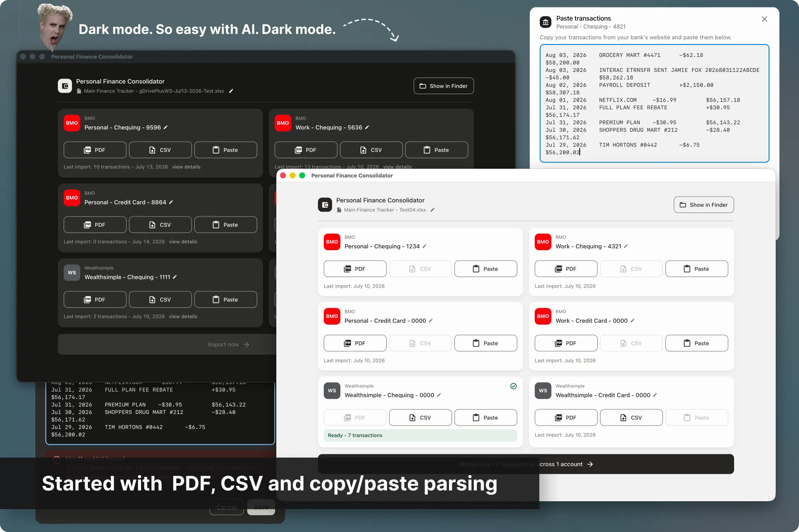Choose CSV for Wealthsimple - Chequing - 0000
This screenshot has width=799, height=532.
tap(420, 418)
